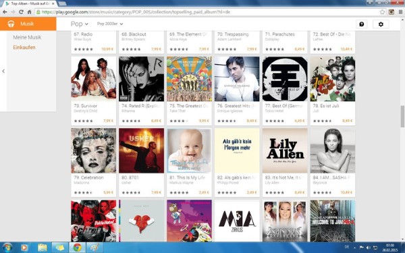Screen dimensions: 405x253
Task: Click the Action Center flag tray icon
Action: coord(361,248)
